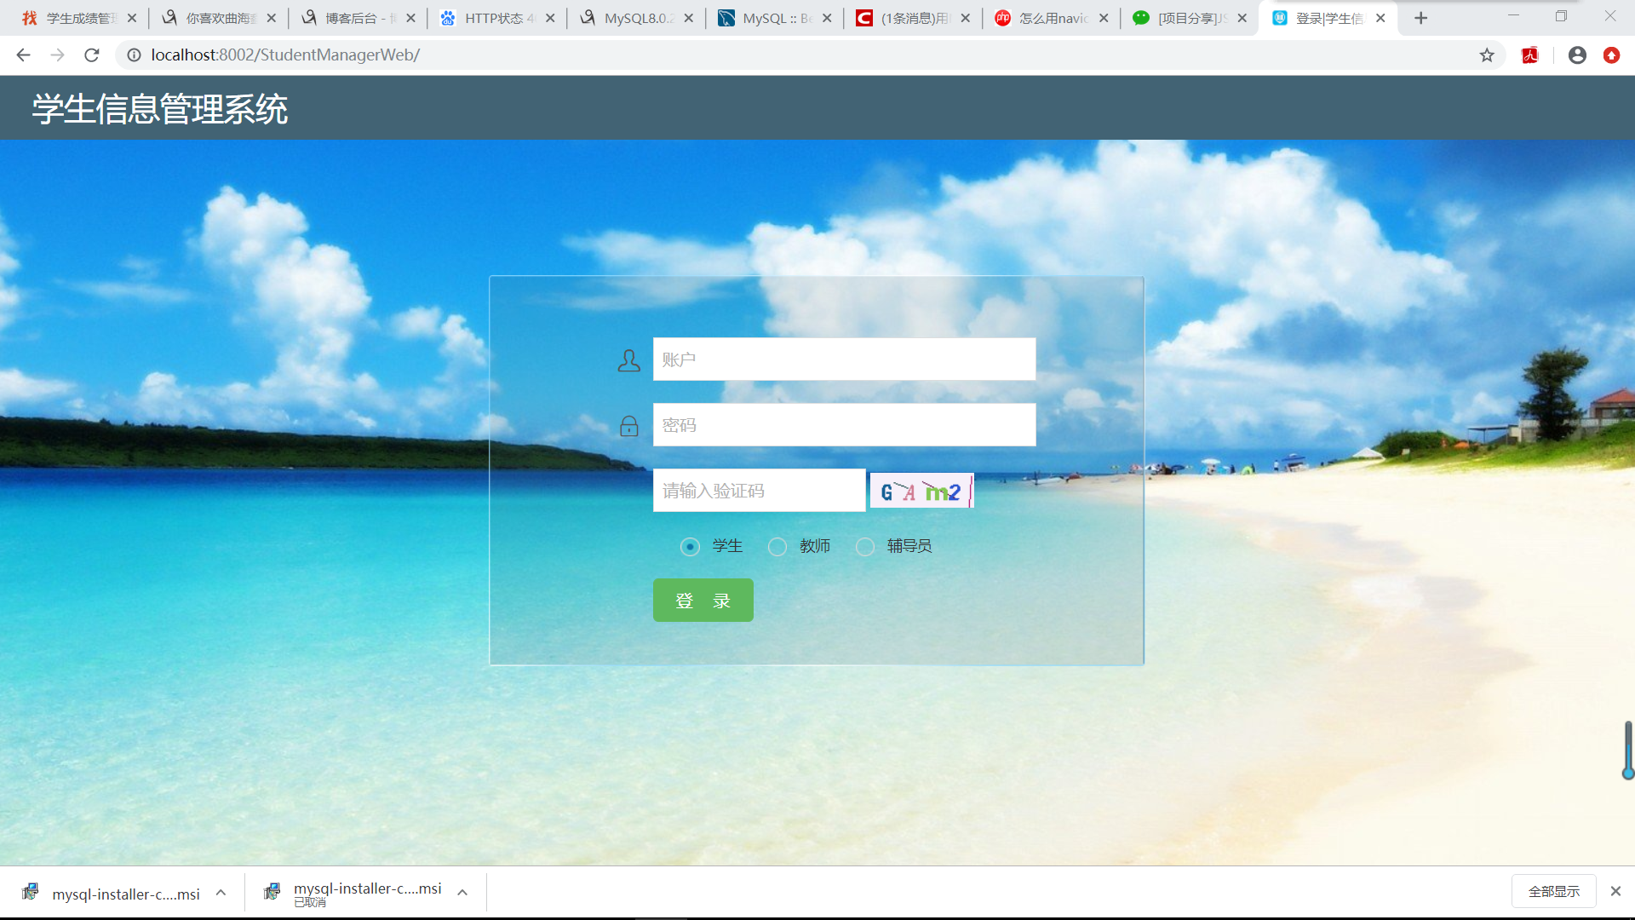Screen dimensions: 1635x920
Task: Expand options for first mysql-installer download
Action: point(221,893)
